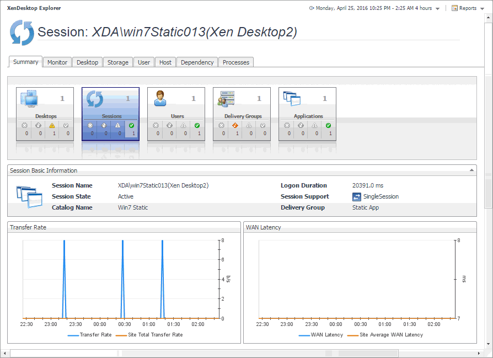Screen dimensions: 493x358
Task: Click the Desktops tile count 1
Action: pyautogui.click(x=62, y=99)
